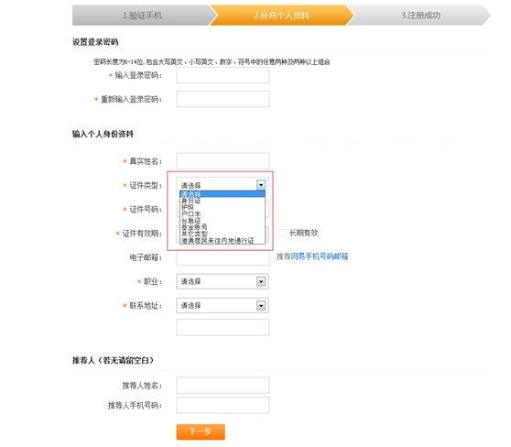Expand the 联系地址 dropdown
The width and height of the screenshot is (511, 447).
click(x=223, y=306)
